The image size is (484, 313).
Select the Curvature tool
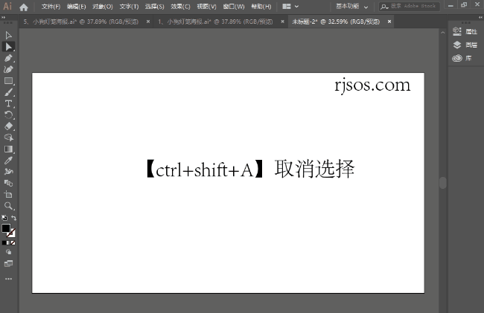click(8, 70)
